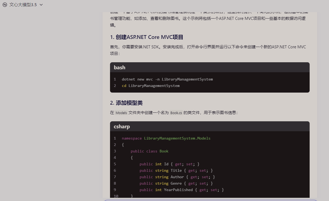Click the public string Genre property line
This screenshot has width=329, height=201.
(176, 183)
